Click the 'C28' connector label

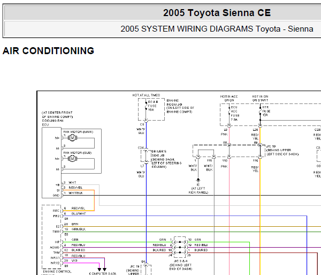click(x=317, y=130)
